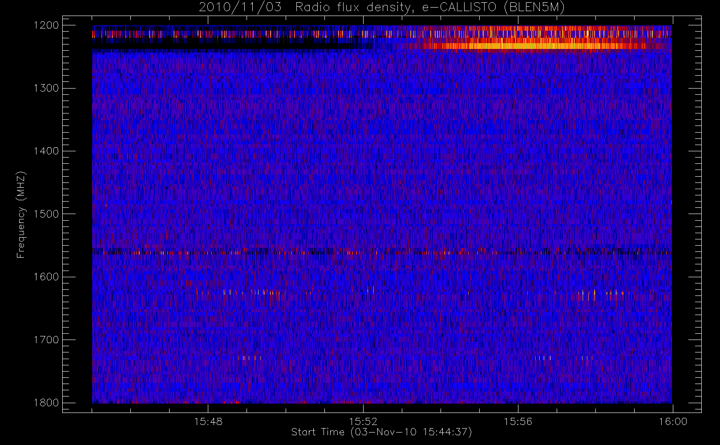Click the 1200 frequency tick label

point(46,25)
